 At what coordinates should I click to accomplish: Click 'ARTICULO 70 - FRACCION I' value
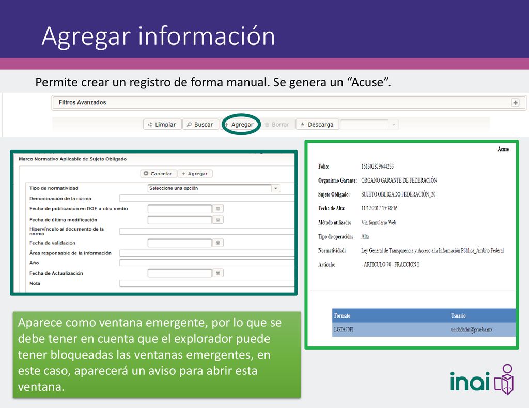click(x=390, y=264)
